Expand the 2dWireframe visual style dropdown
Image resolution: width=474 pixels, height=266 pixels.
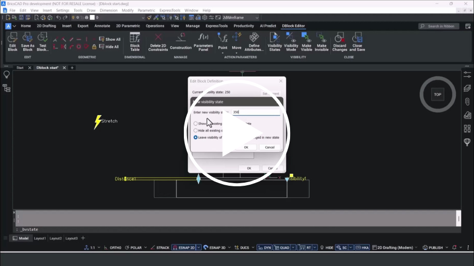(257, 17)
